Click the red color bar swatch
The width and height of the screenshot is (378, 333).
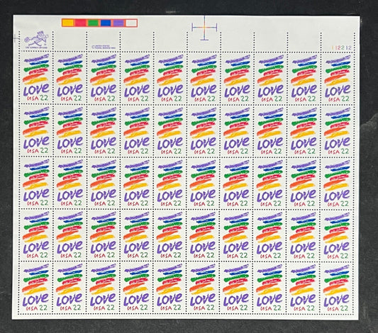tap(81, 23)
